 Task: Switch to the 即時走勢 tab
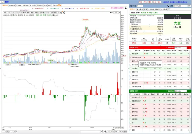(12, 5)
